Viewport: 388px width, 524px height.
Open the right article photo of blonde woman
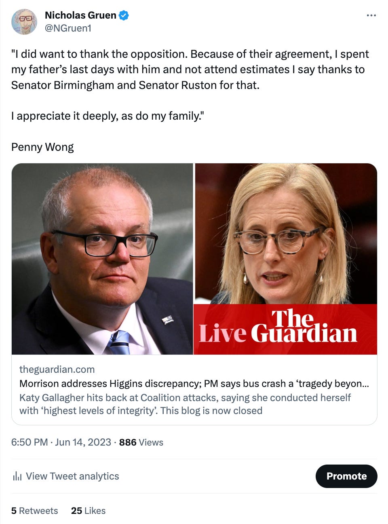click(286, 234)
